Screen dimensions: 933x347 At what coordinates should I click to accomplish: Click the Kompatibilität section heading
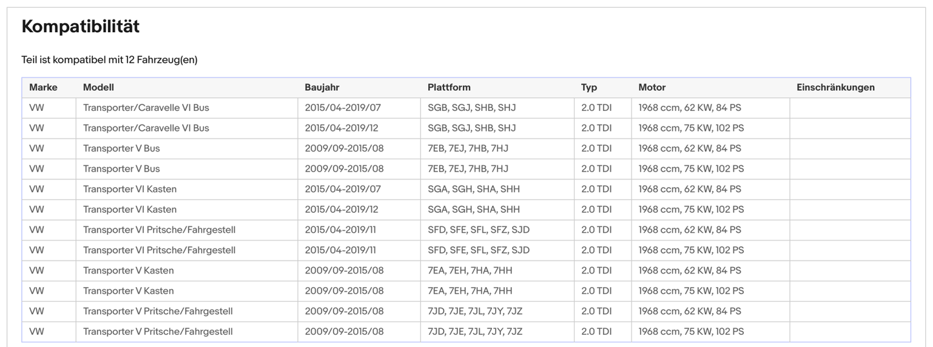coord(81,26)
